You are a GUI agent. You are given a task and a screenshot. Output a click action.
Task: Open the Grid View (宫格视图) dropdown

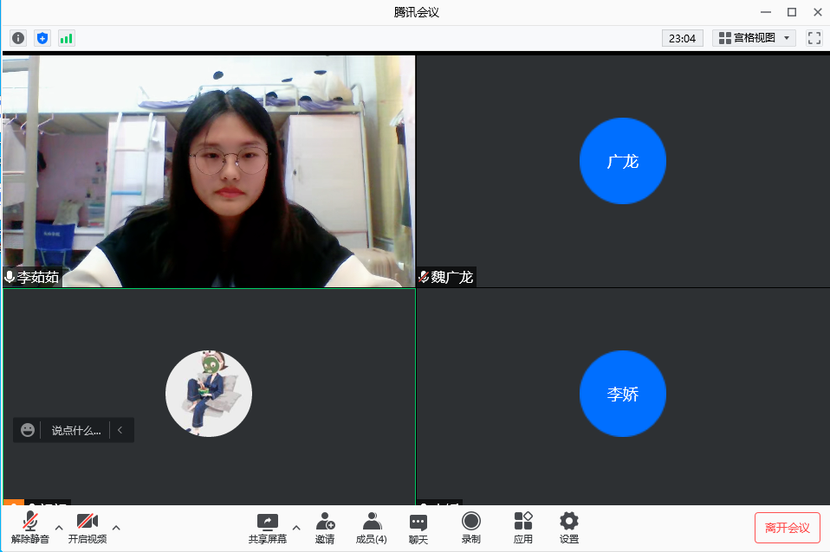[x=753, y=38]
